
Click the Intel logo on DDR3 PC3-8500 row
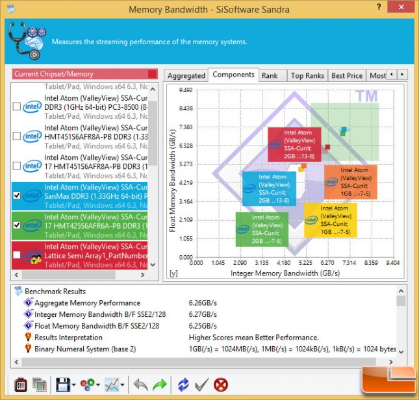point(32,106)
